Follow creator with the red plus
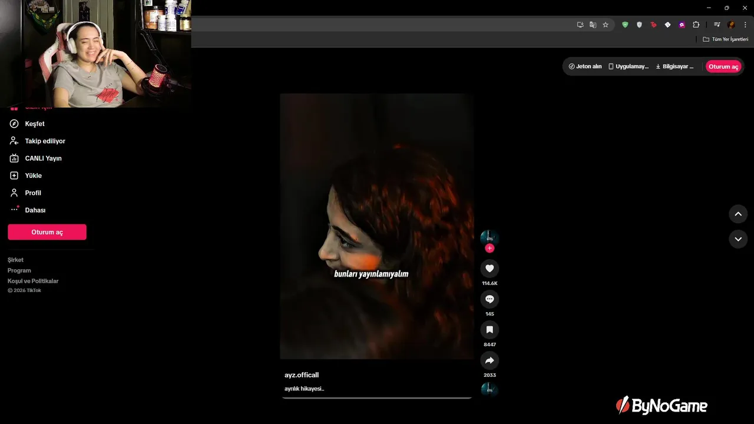Viewport: 754px width, 424px height. coord(490,249)
